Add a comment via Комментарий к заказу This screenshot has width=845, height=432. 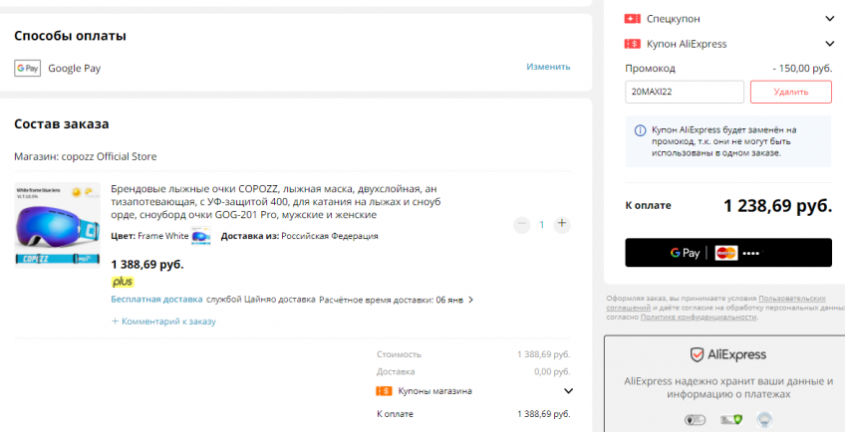163,322
